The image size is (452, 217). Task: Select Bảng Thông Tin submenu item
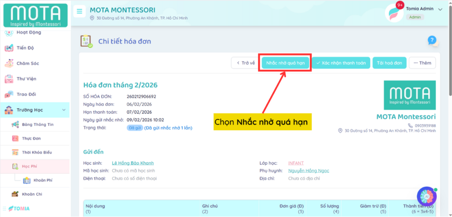pyautogui.click(x=38, y=125)
